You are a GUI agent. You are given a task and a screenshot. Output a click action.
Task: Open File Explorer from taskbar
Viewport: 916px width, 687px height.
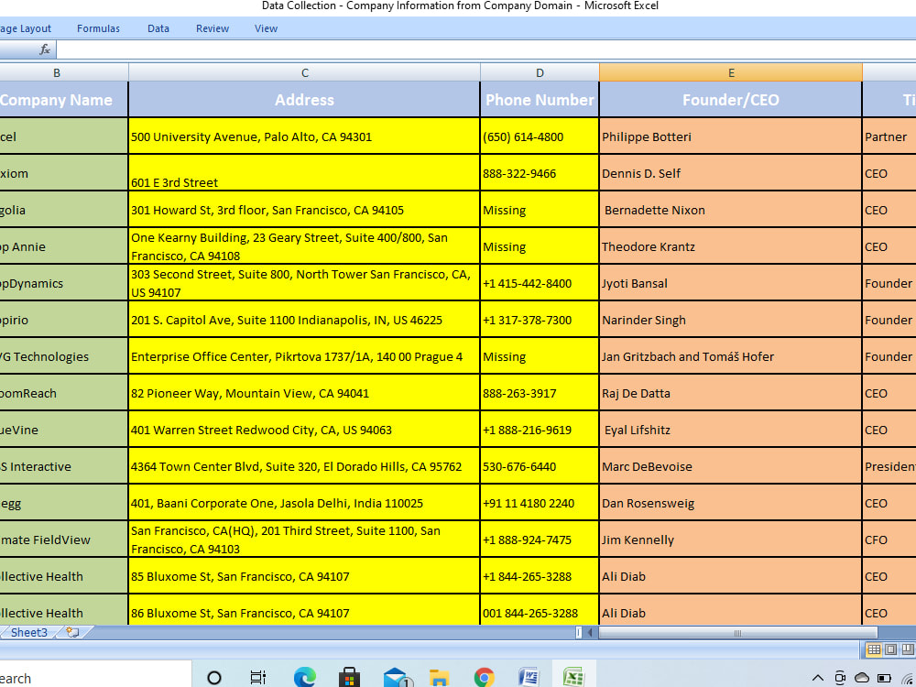439,678
